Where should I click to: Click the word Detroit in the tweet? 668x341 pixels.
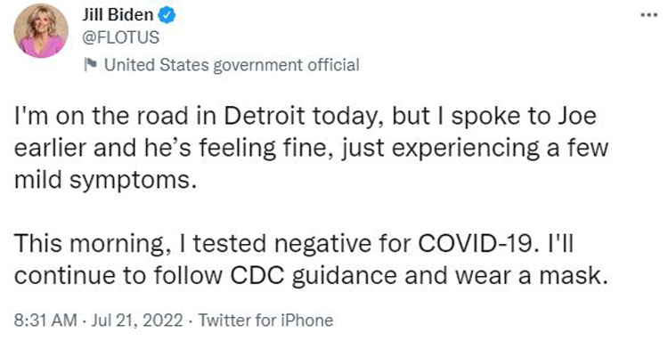pyautogui.click(x=265, y=117)
